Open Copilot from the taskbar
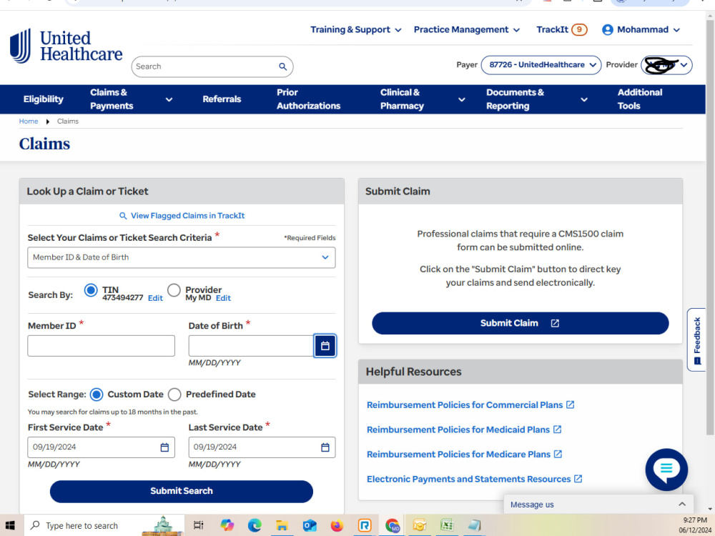 point(227,525)
